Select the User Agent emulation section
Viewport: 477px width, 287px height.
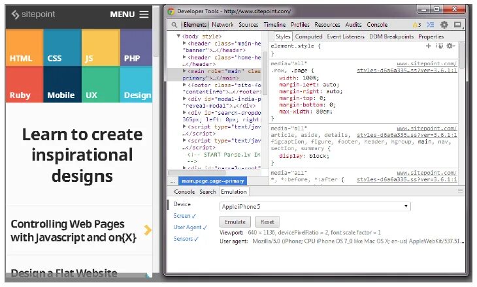tap(190, 228)
